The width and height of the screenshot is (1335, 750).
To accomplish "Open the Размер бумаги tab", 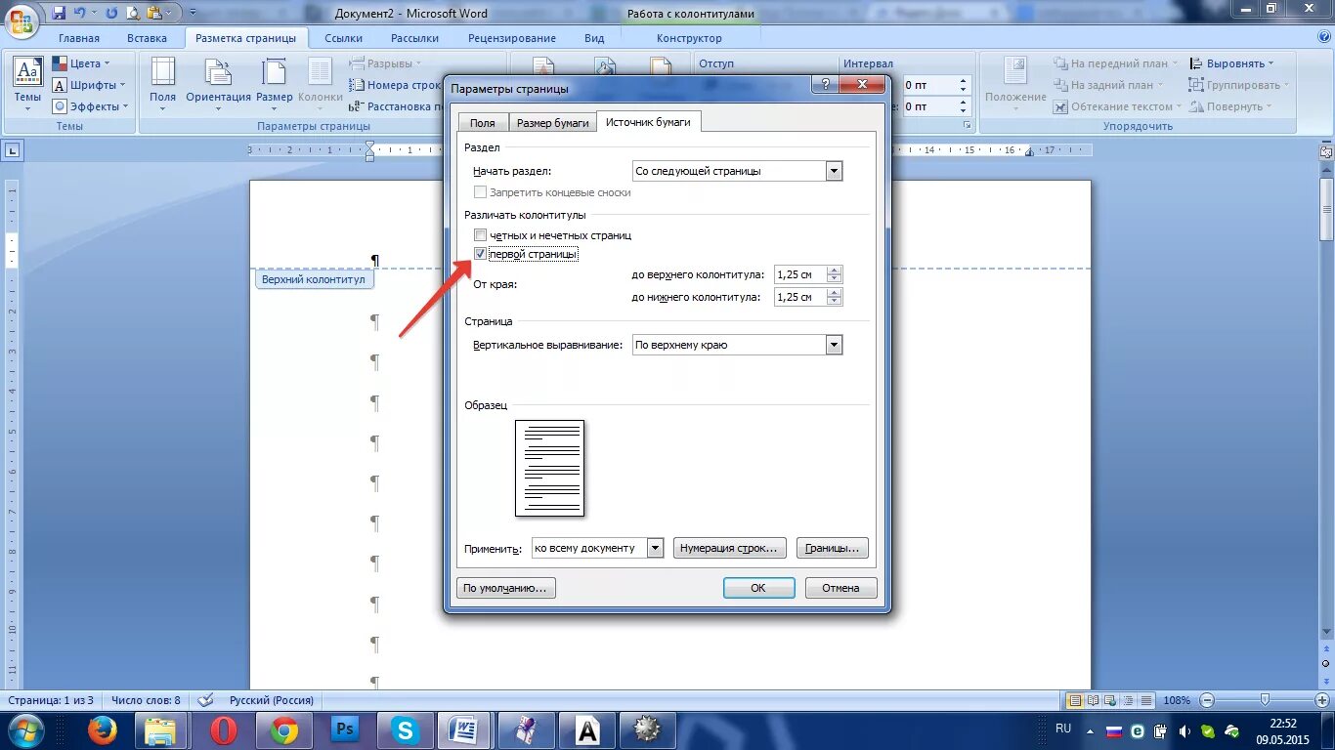I will [553, 123].
